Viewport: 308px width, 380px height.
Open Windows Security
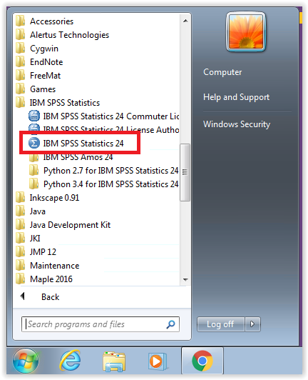click(x=237, y=124)
